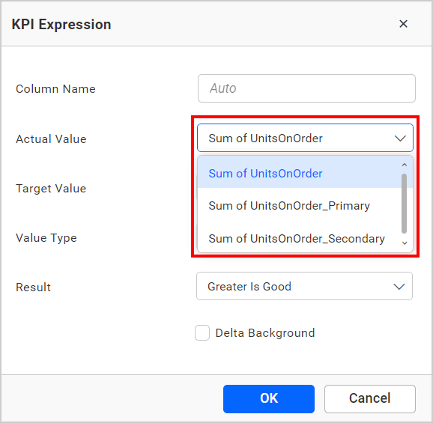Enable the Delta Background checkbox

(202, 332)
